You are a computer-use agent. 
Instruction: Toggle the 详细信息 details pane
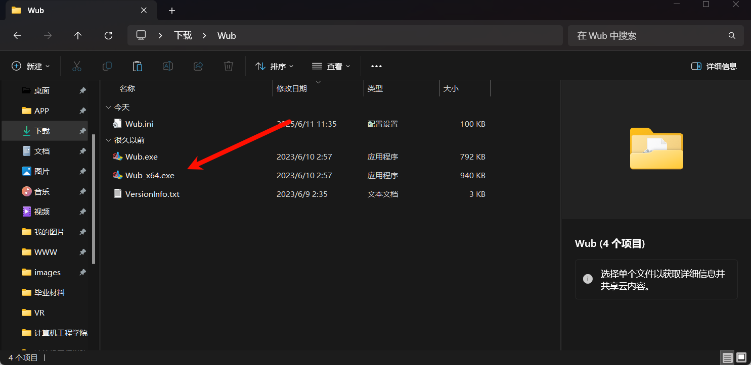coord(713,66)
